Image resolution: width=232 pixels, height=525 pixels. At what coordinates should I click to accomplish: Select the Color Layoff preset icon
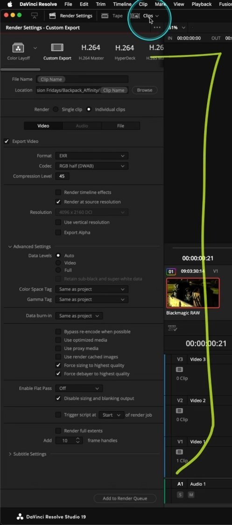click(18, 48)
